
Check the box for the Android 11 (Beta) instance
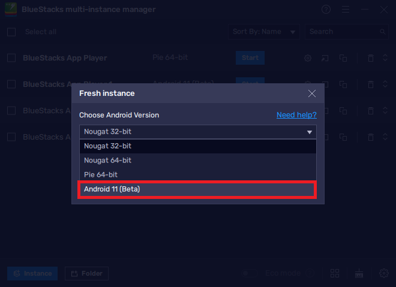pos(11,84)
